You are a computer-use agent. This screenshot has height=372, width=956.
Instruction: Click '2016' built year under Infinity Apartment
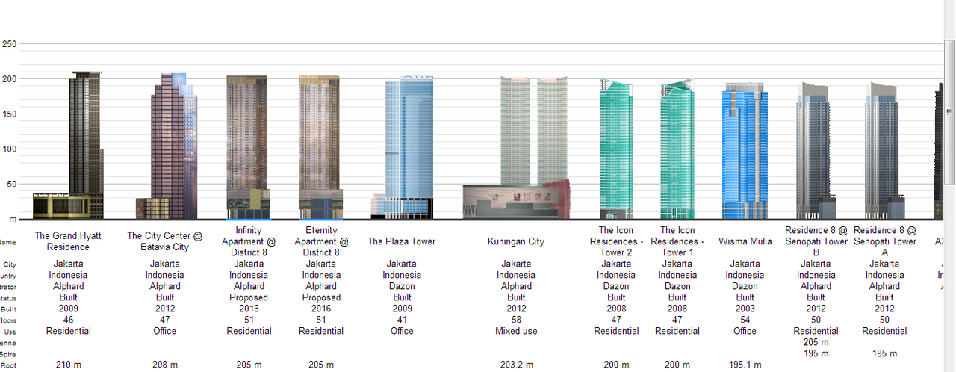click(x=249, y=309)
